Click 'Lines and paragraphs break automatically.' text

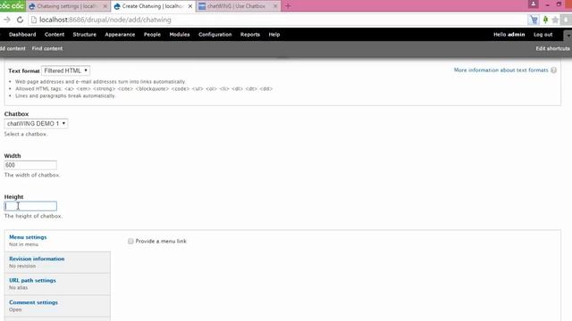coord(65,96)
